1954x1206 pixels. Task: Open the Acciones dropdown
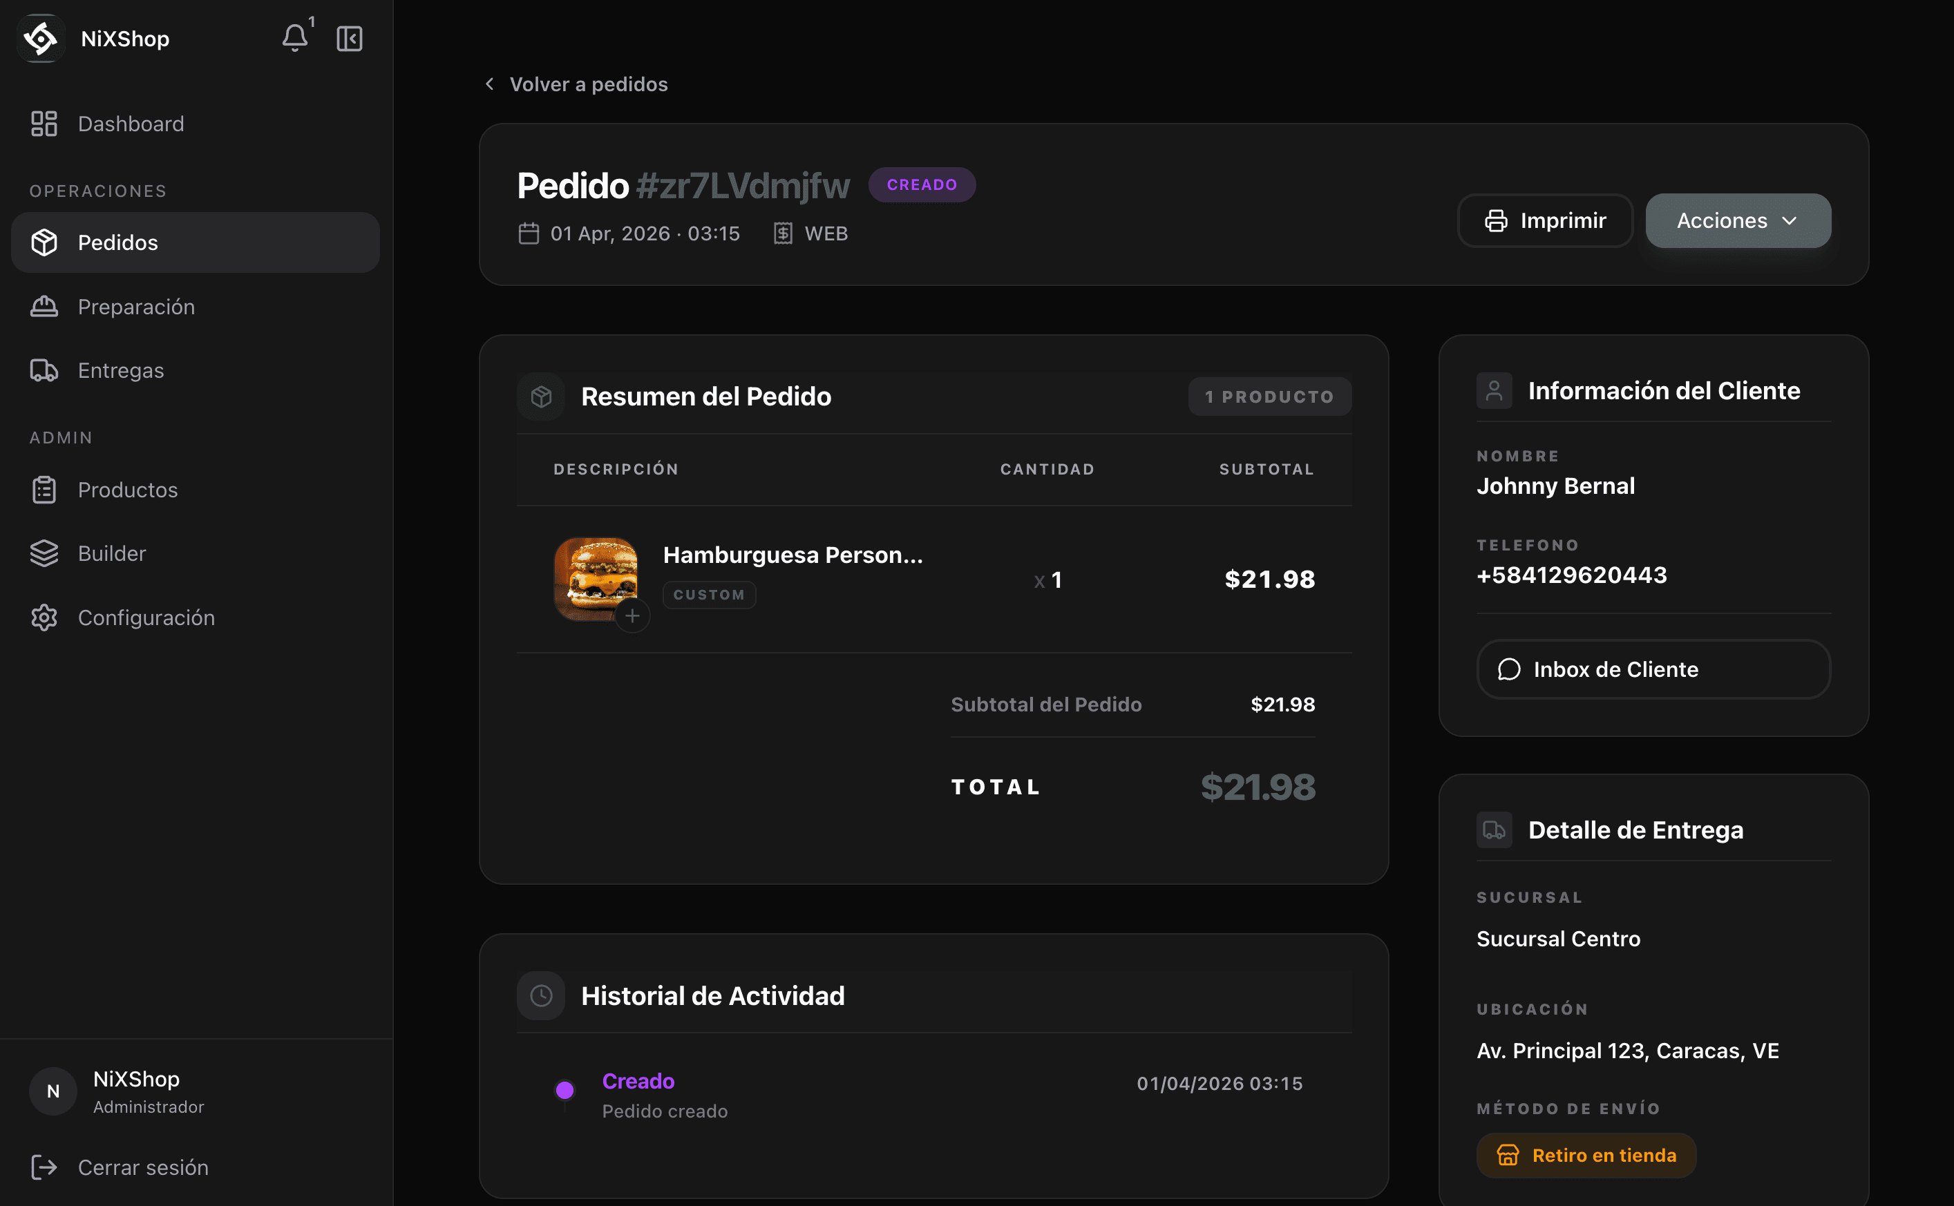click(1737, 220)
